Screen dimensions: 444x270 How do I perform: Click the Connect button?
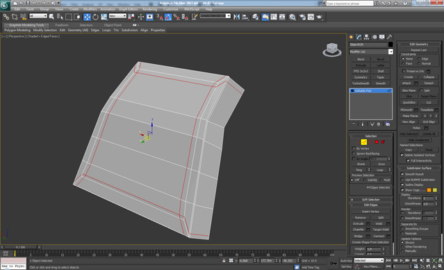(x=379, y=236)
